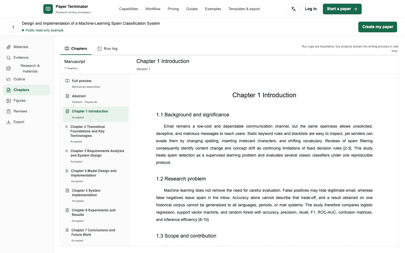Screen dimensions: 405x253
Task: Click the Export download icon
Action: (x=9, y=122)
